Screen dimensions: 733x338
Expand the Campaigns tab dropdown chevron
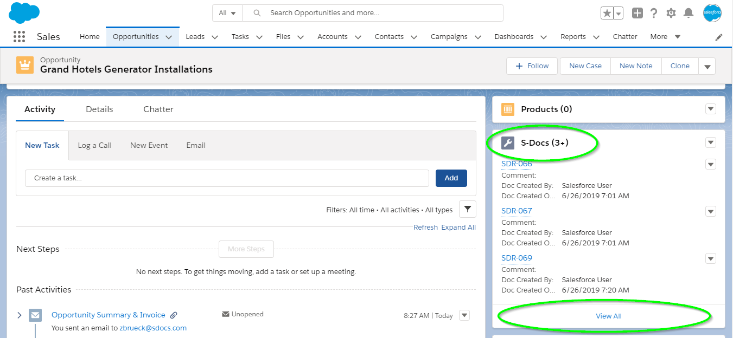click(x=478, y=37)
